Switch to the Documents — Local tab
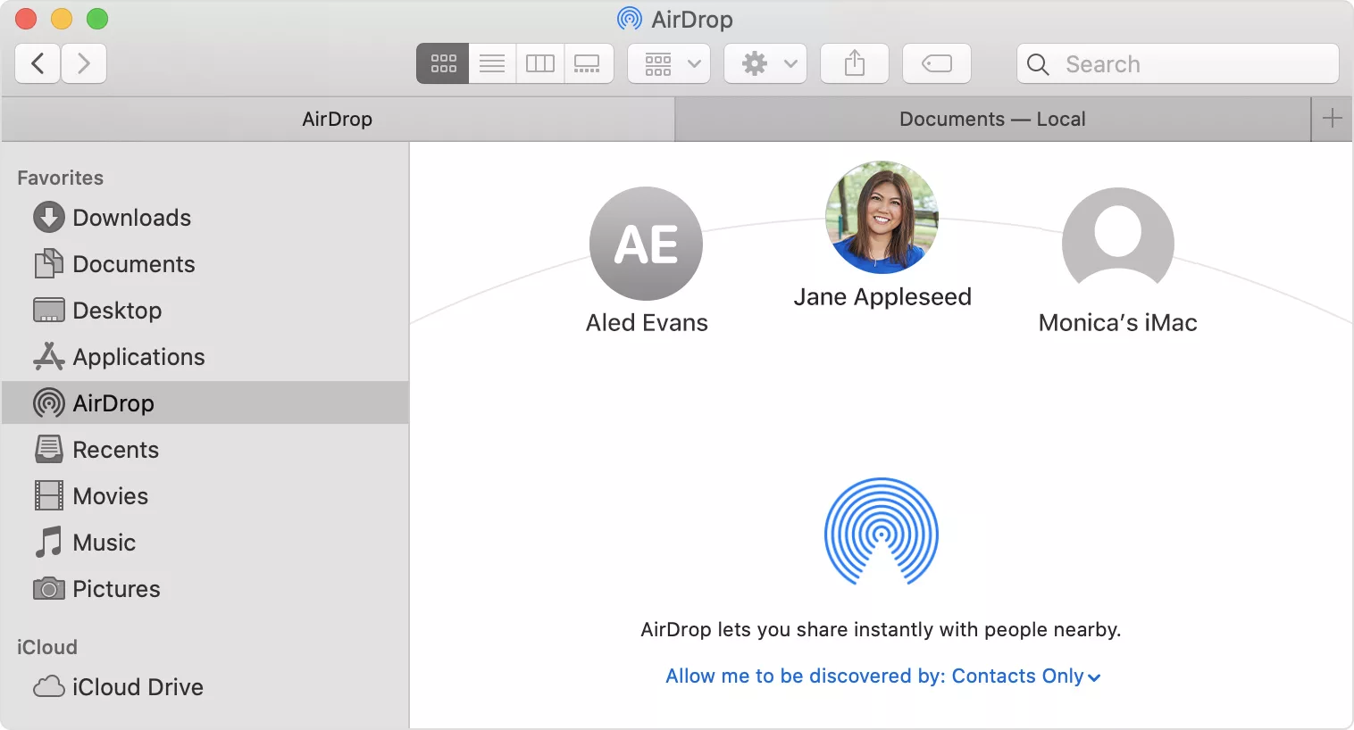 coord(991,119)
